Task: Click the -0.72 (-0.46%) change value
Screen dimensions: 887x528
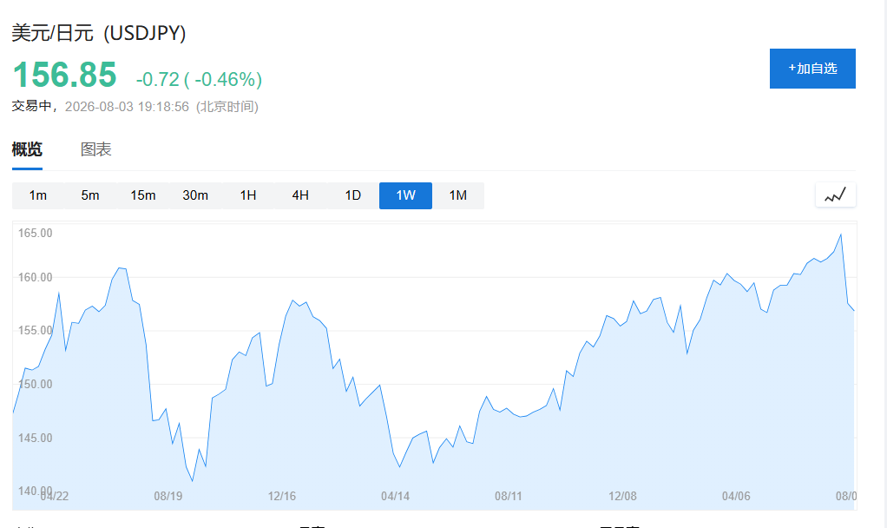Action: tap(199, 79)
